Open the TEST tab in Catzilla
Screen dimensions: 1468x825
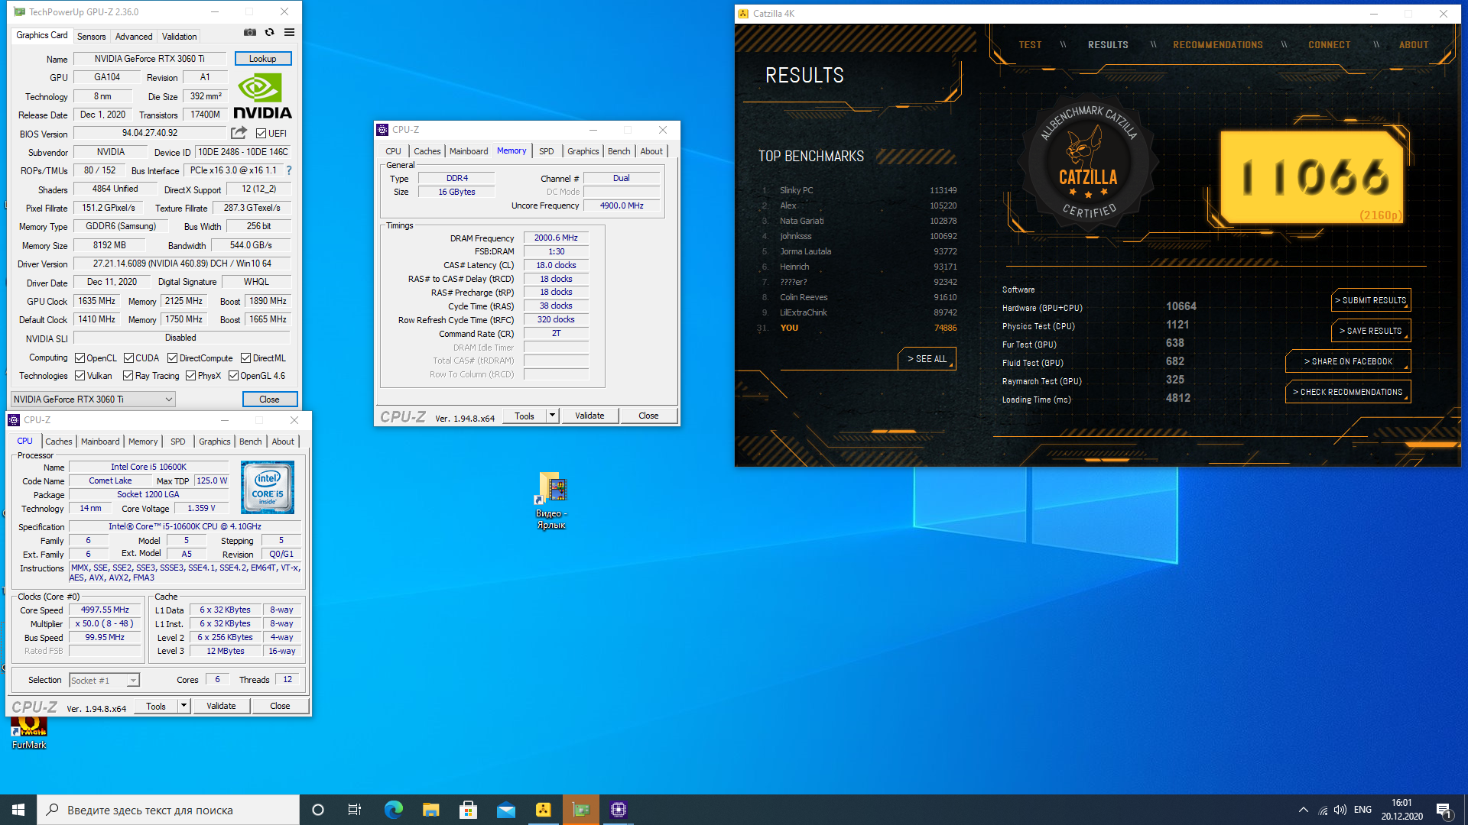tap(1030, 45)
